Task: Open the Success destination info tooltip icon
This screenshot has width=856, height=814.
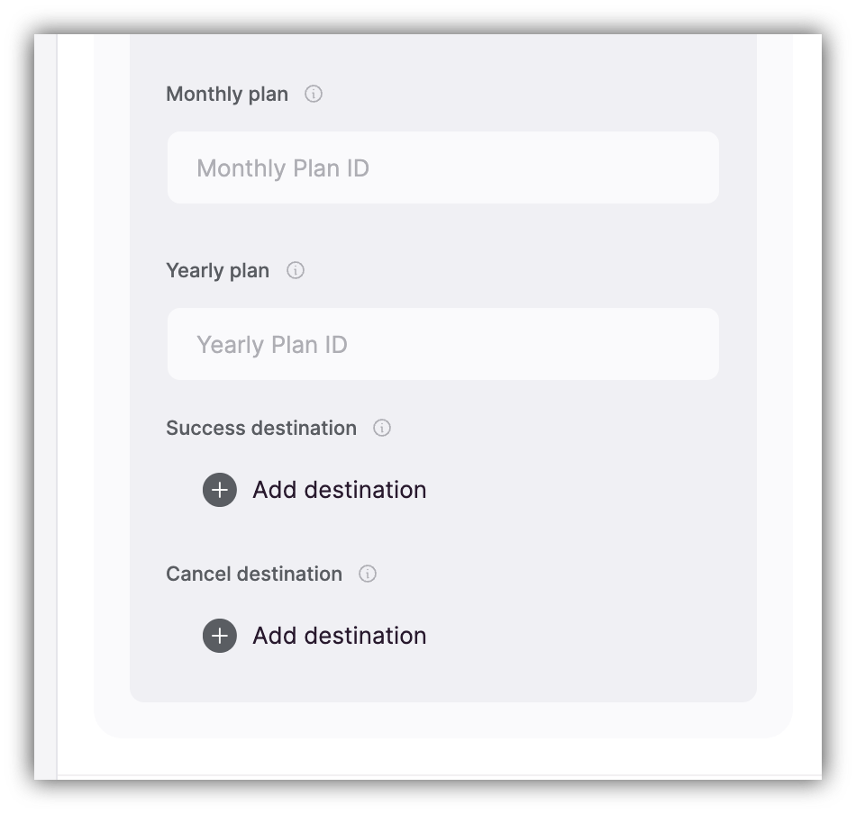Action: 381,428
